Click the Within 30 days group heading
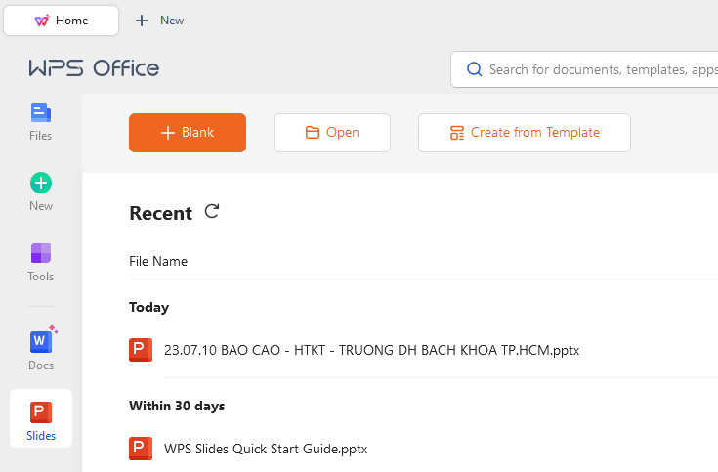This screenshot has height=472, width=718. (x=177, y=406)
